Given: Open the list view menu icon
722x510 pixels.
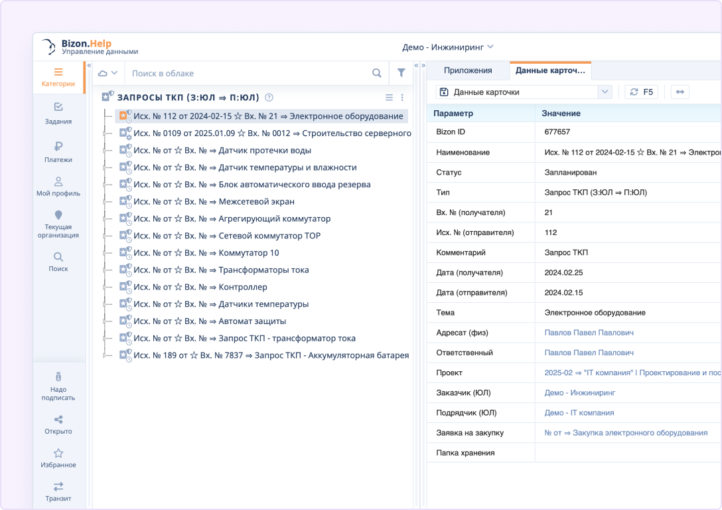Looking at the screenshot, I should click(390, 98).
